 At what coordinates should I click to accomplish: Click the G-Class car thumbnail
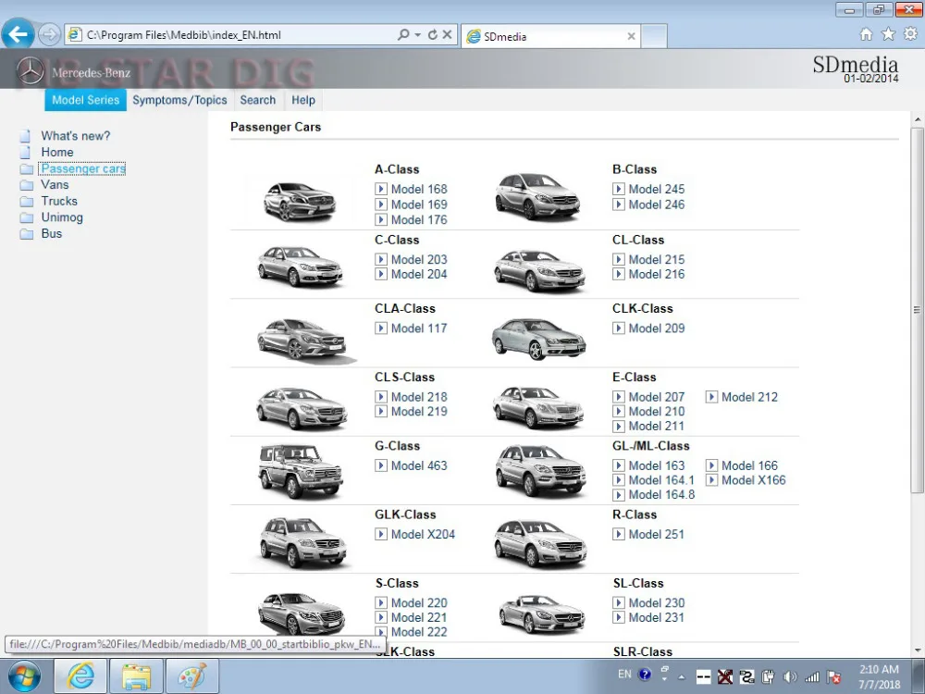[x=301, y=471]
